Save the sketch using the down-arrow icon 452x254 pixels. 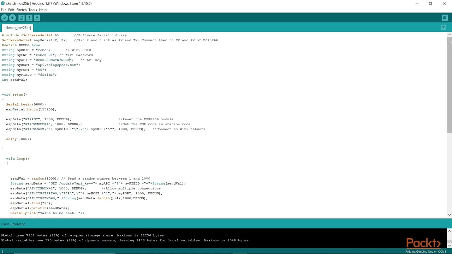coord(37,18)
